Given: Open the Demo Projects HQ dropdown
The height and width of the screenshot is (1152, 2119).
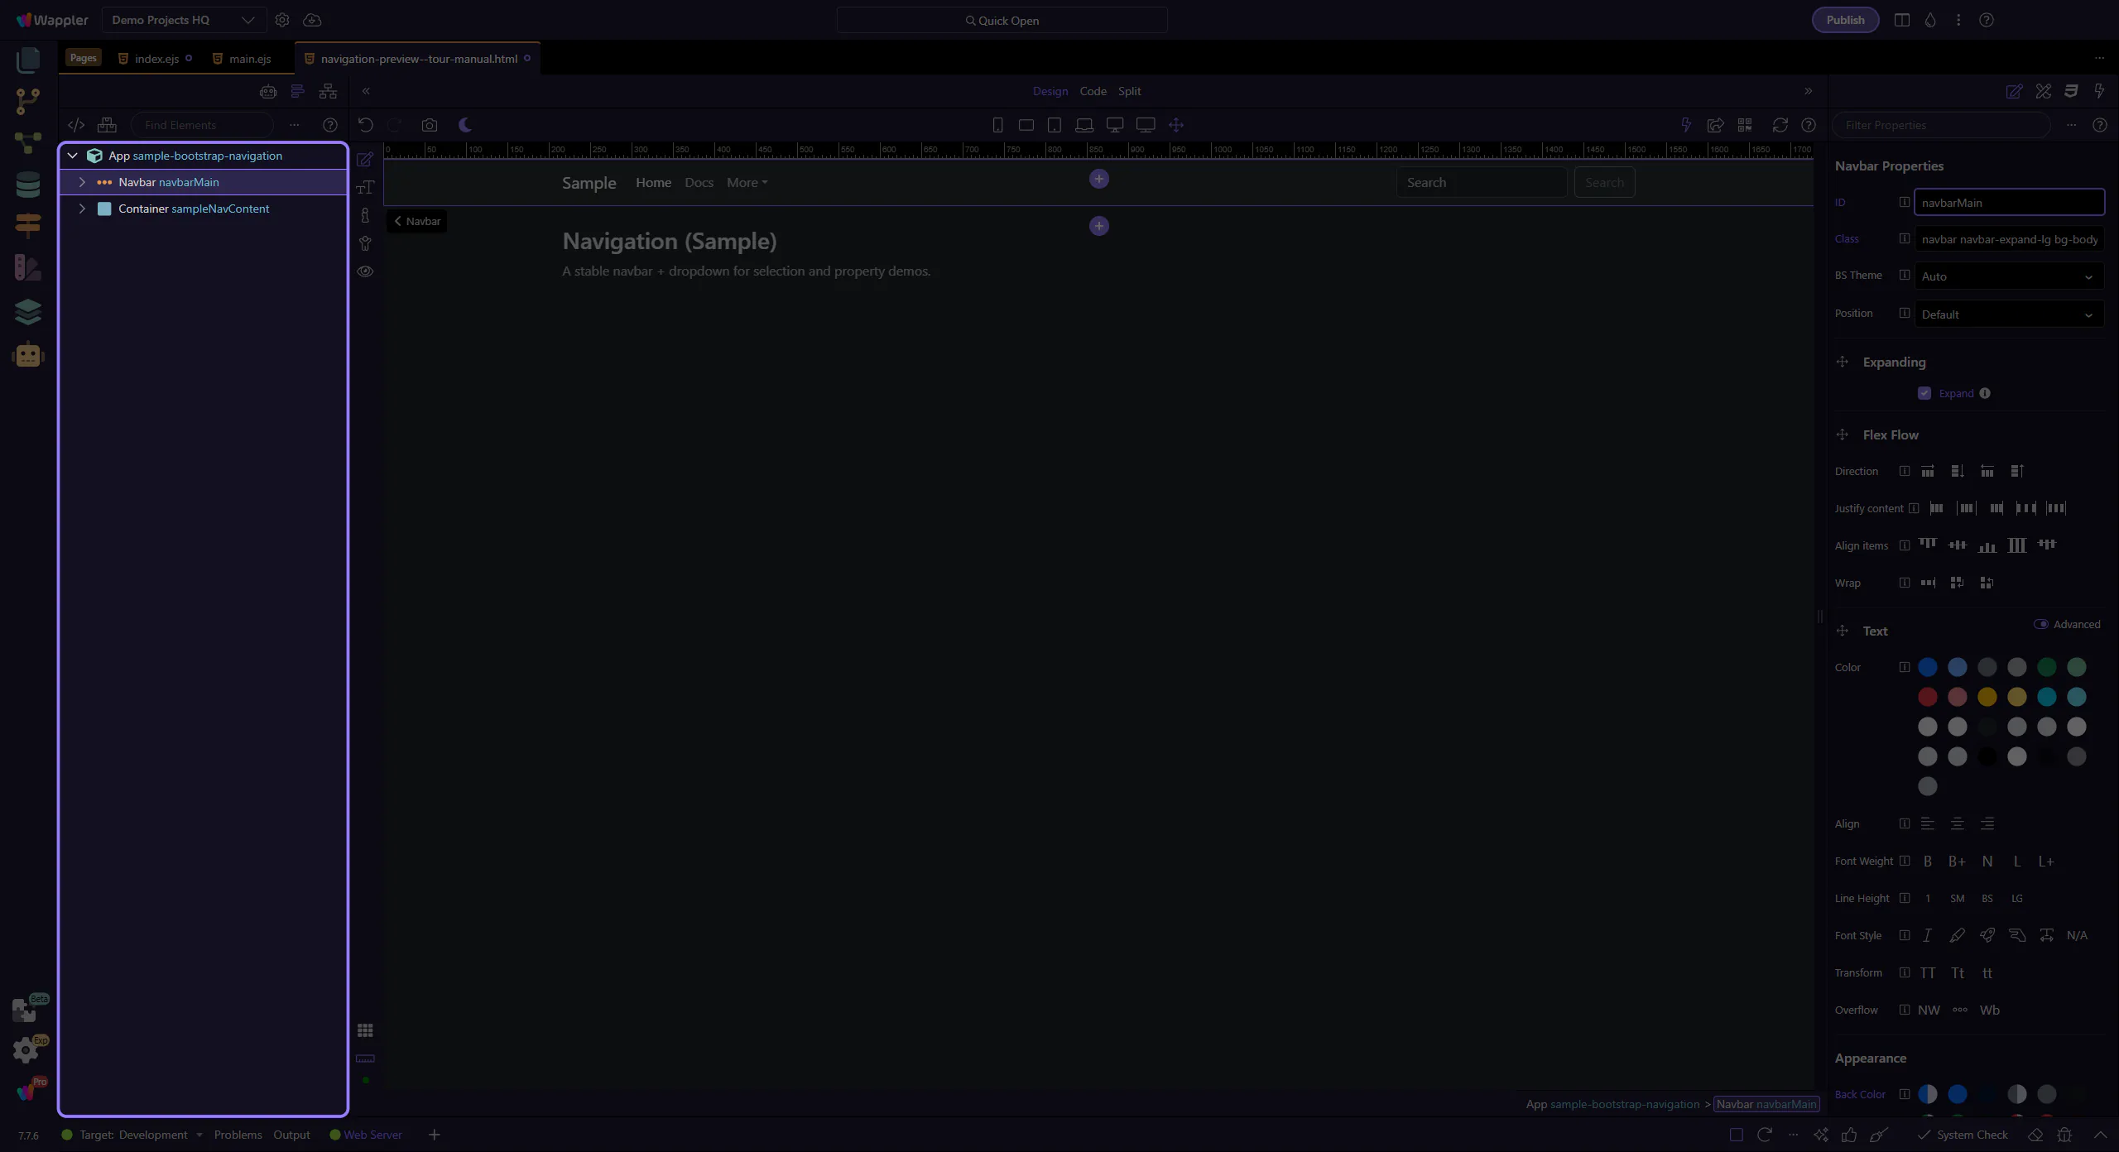Looking at the screenshot, I should tap(183, 20).
